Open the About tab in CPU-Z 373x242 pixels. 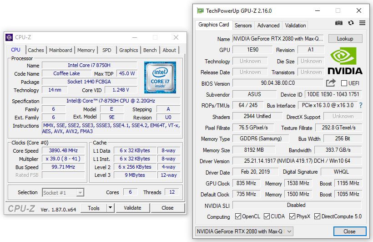tap(169, 50)
